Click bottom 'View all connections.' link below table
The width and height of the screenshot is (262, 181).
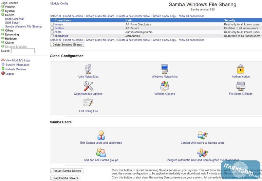[x=192, y=40]
